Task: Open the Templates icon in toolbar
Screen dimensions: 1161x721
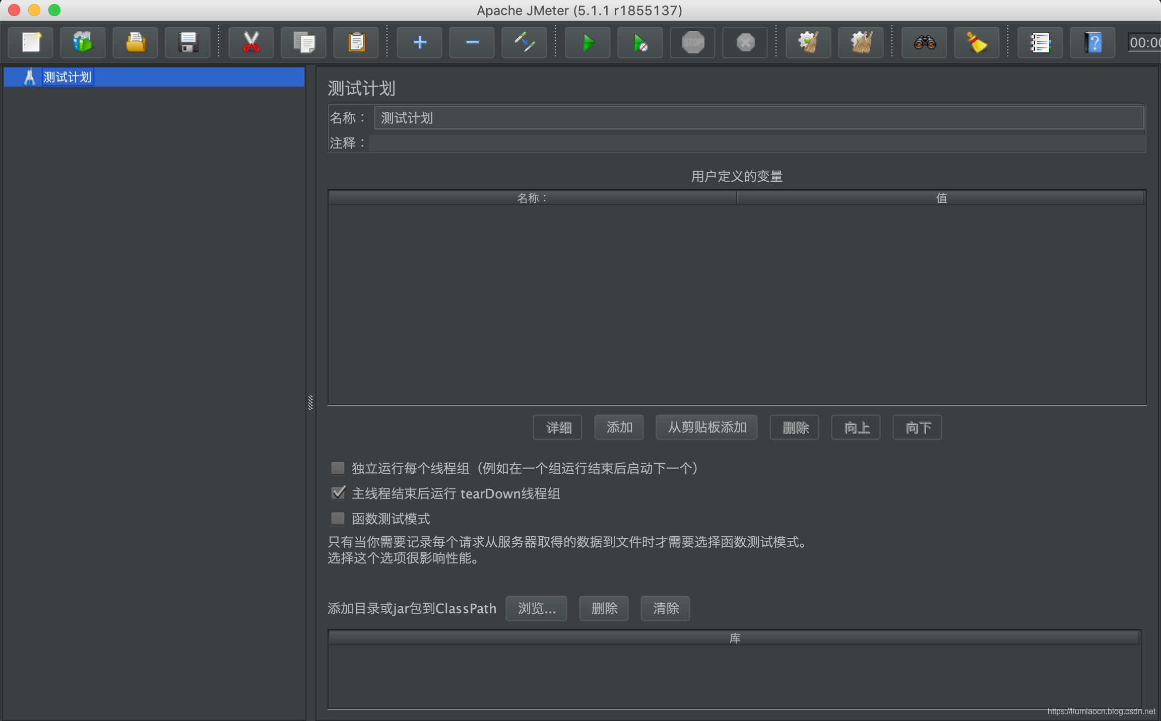Action: point(83,42)
